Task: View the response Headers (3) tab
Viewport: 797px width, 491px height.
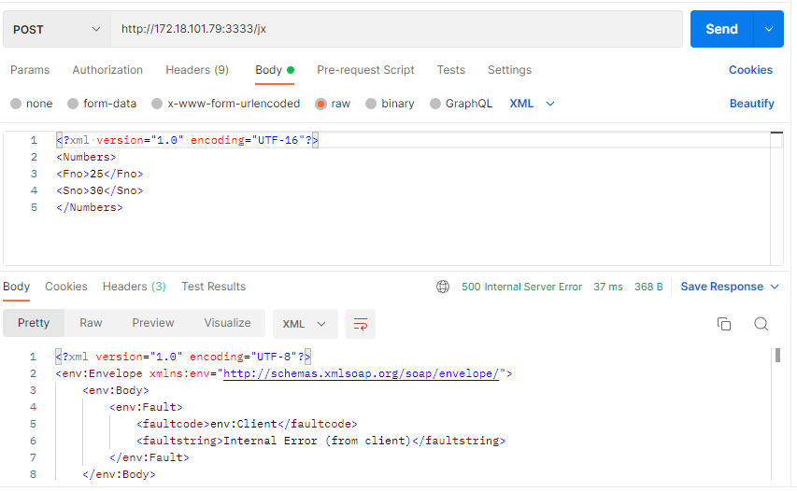Action: (135, 287)
